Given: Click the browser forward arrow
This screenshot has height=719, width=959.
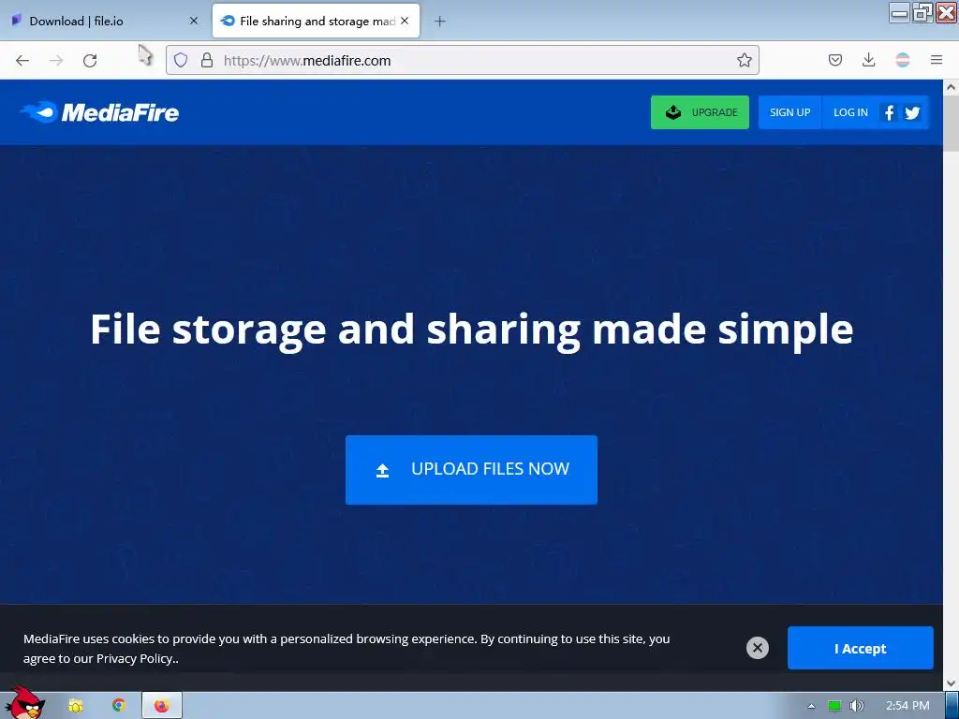Looking at the screenshot, I should pos(56,60).
